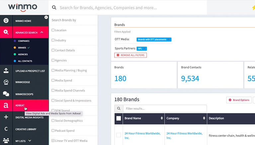255x145 pixels.
Task: Click the lightning bolt icon
Action: (x=253, y=8)
